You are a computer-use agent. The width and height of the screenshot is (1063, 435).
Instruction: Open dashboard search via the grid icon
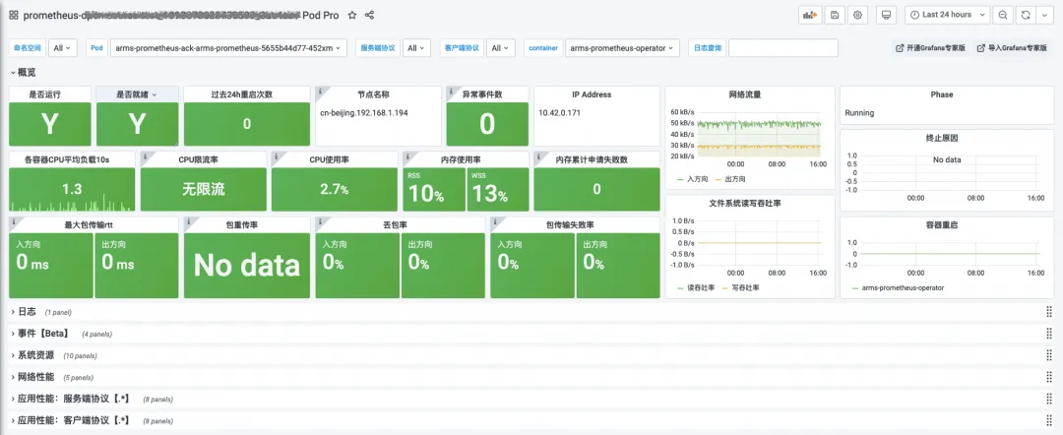point(14,15)
